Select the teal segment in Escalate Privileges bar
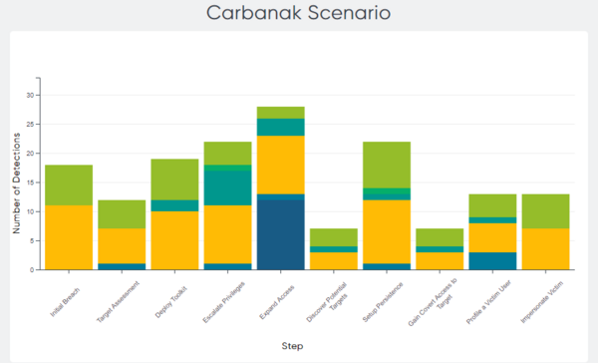Viewport: 598px width, 363px height. (227, 188)
